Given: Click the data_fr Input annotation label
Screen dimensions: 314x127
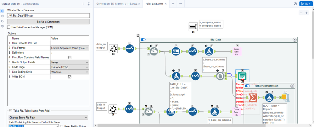Looking at the screenshot, I should click(102, 106).
